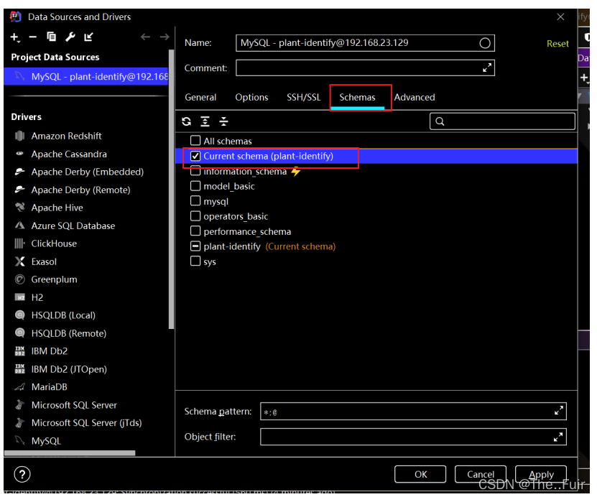
Task: Click the Reset link
Action: pos(557,44)
